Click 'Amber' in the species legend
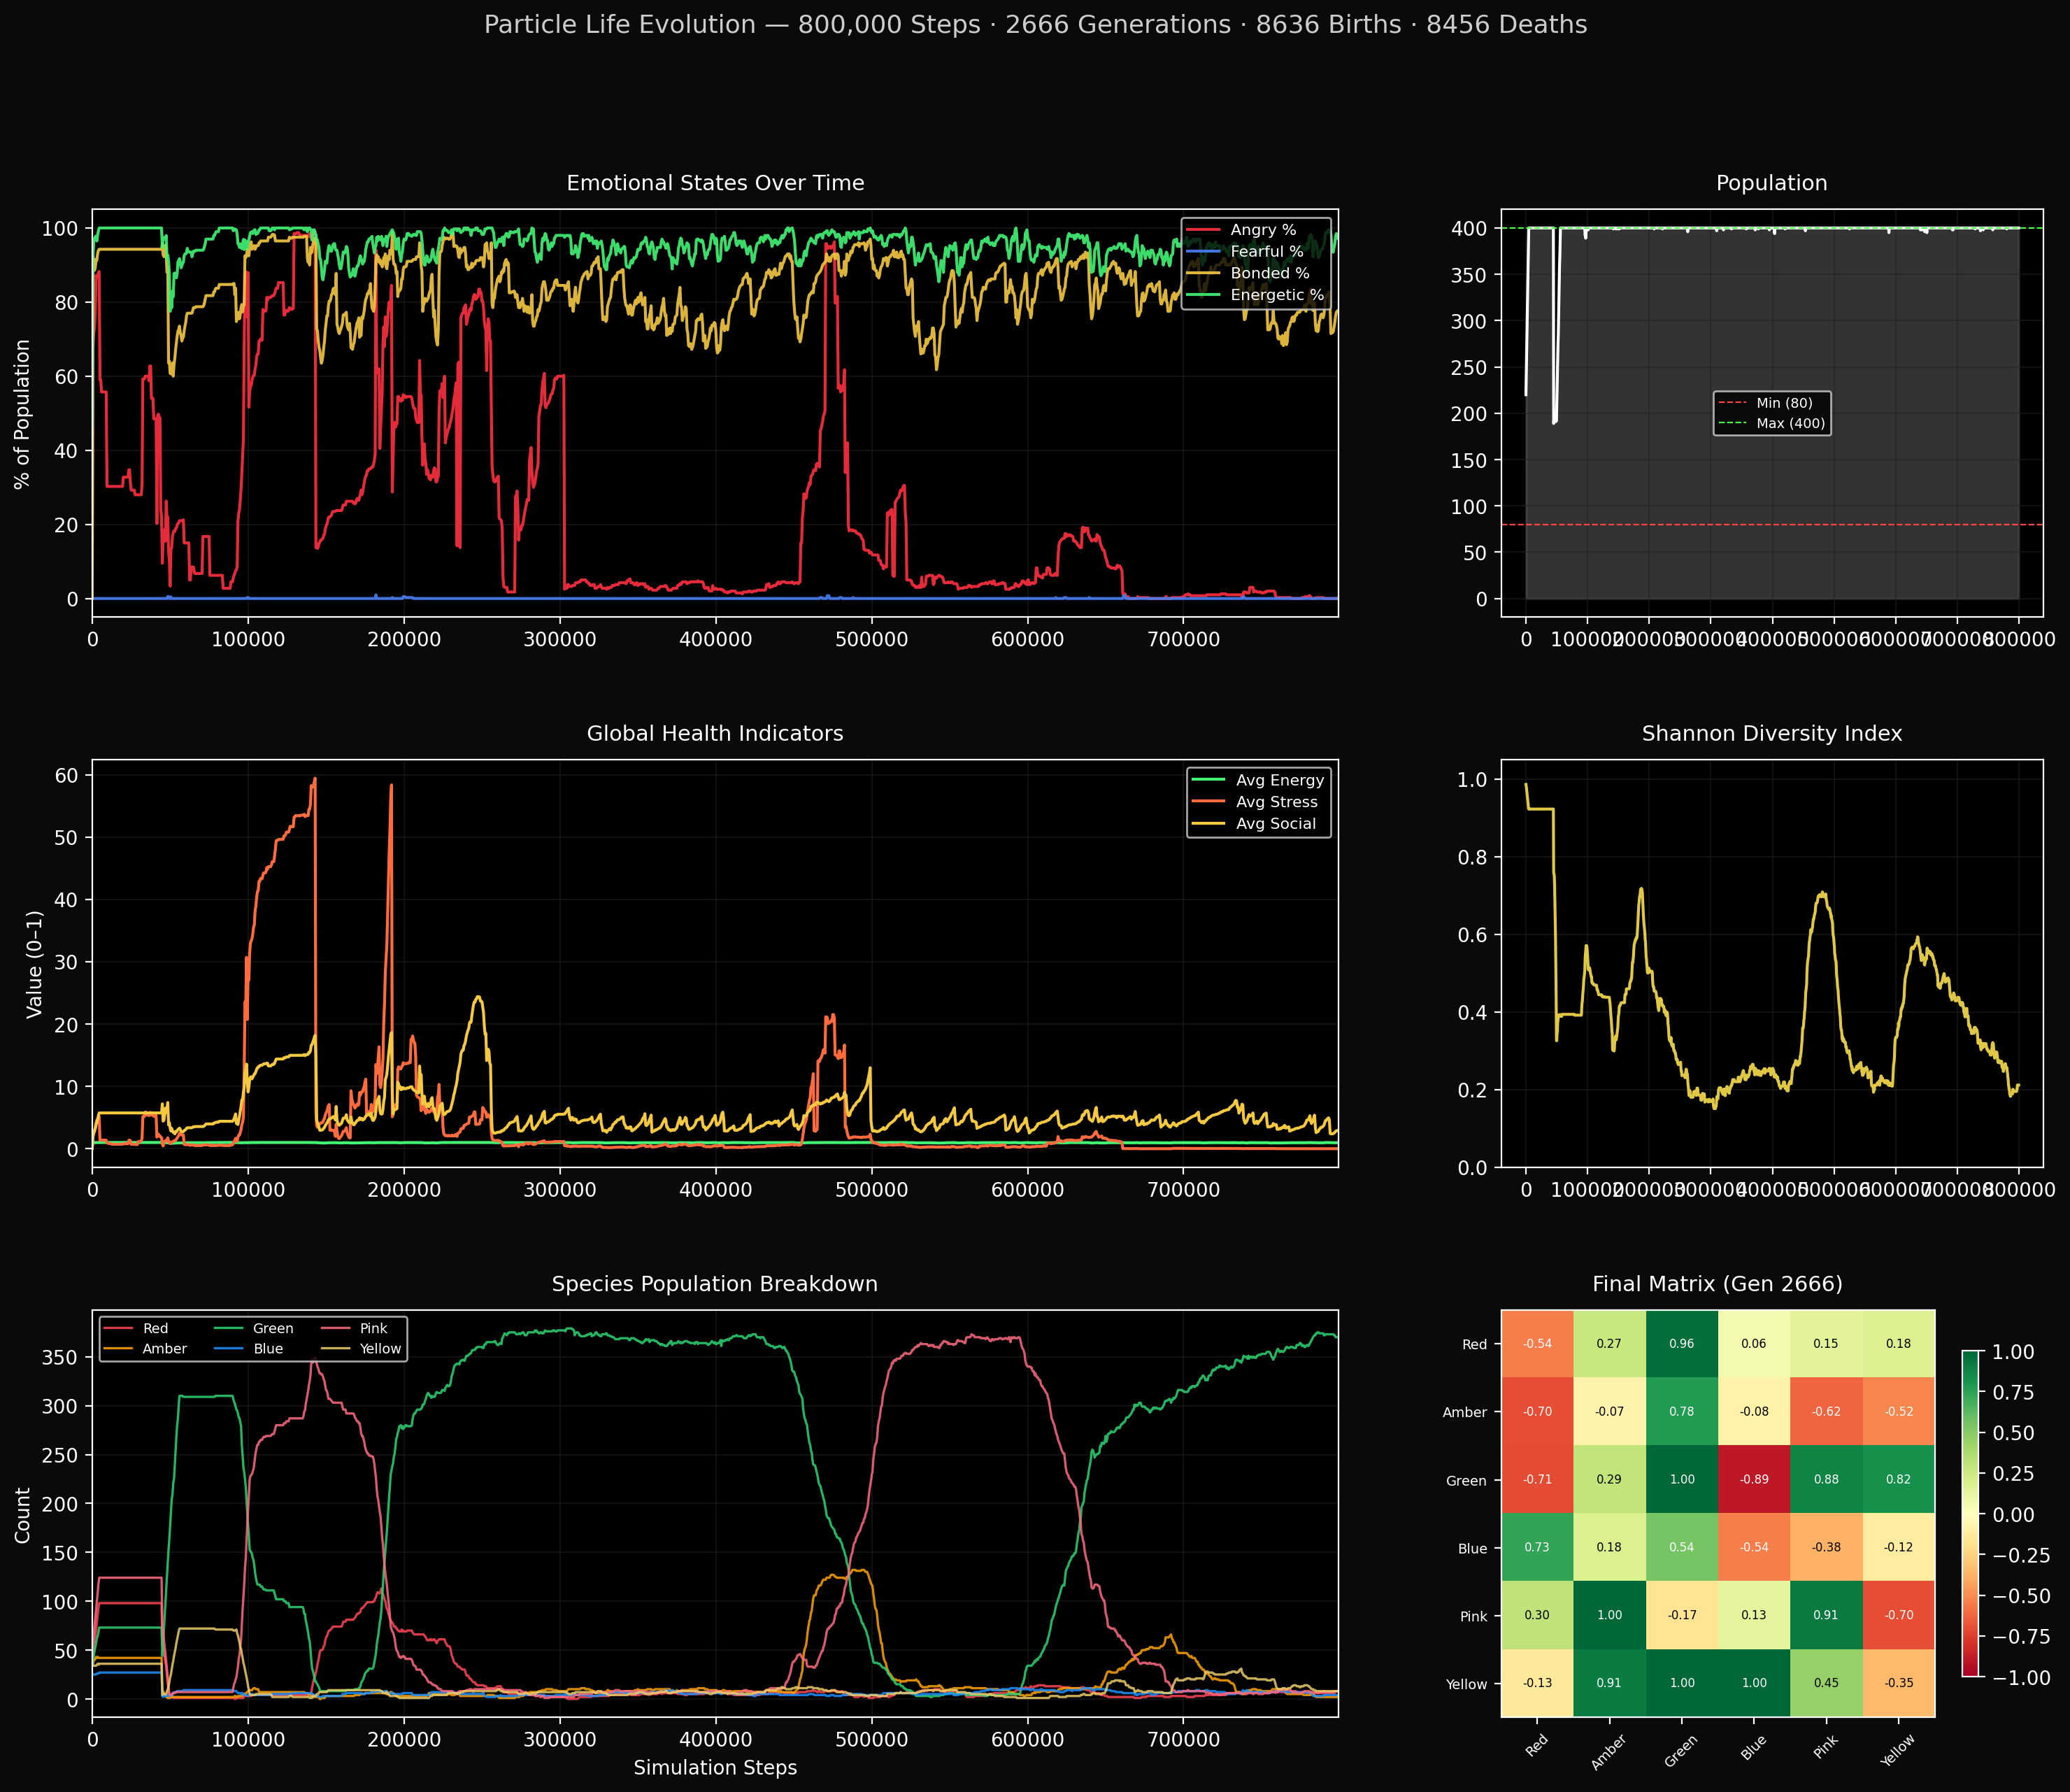The width and height of the screenshot is (2070, 1792). point(145,1349)
